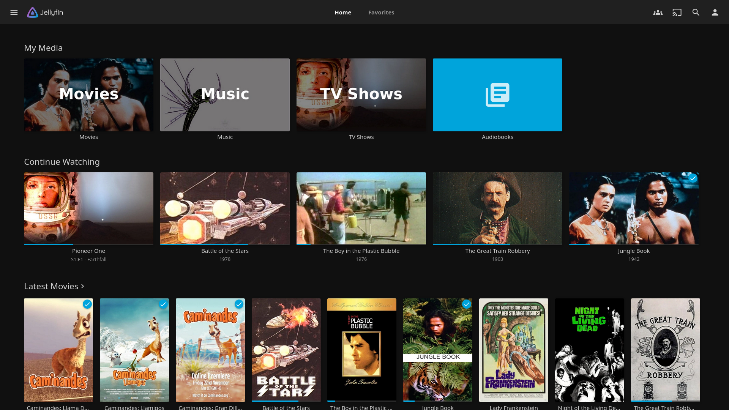Click the search magnifier icon

696,12
